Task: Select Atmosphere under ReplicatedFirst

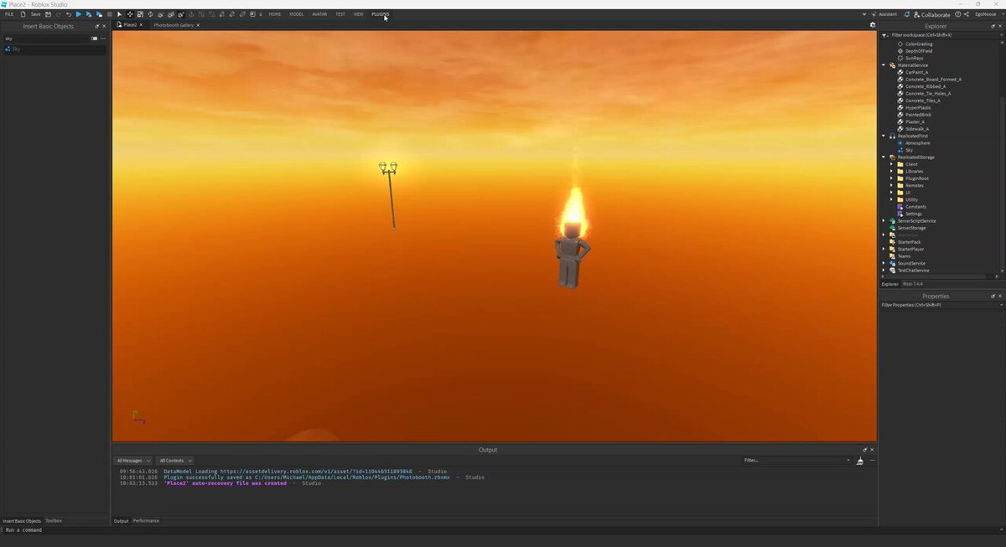Action: tap(917, 143)
